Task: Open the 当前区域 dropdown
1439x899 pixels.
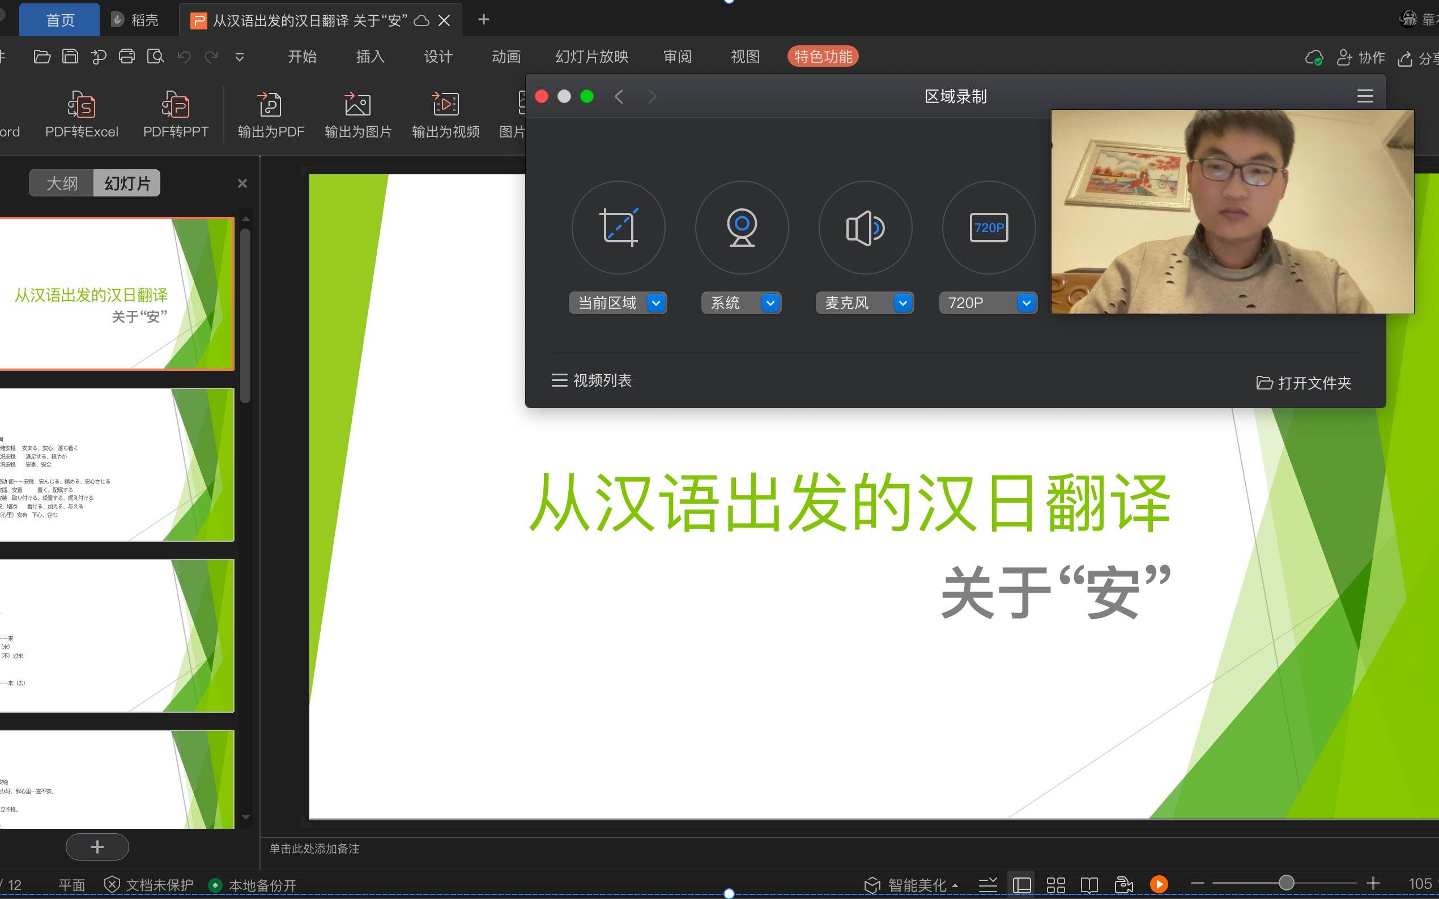Action: pos(618,303)
